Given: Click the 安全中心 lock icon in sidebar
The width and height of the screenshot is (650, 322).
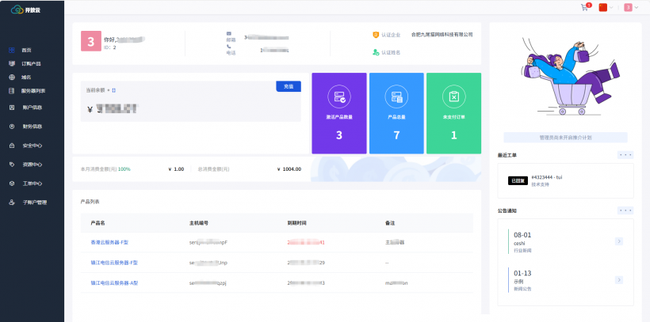Looking at the screenshot, I should [x=12, y=146].
